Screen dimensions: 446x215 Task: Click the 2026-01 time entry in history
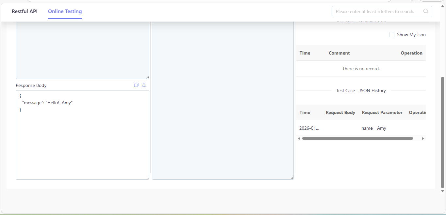(x=309, y=128)
